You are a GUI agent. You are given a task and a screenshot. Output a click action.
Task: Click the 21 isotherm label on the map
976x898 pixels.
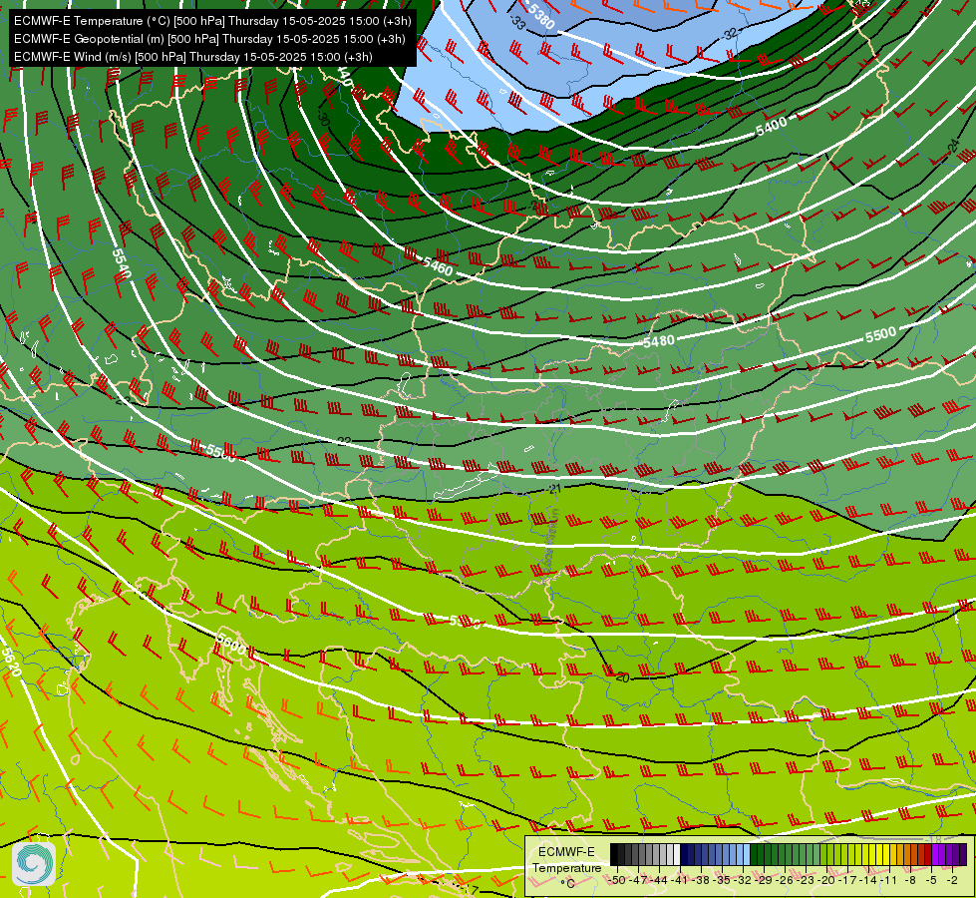click(555, 489)
